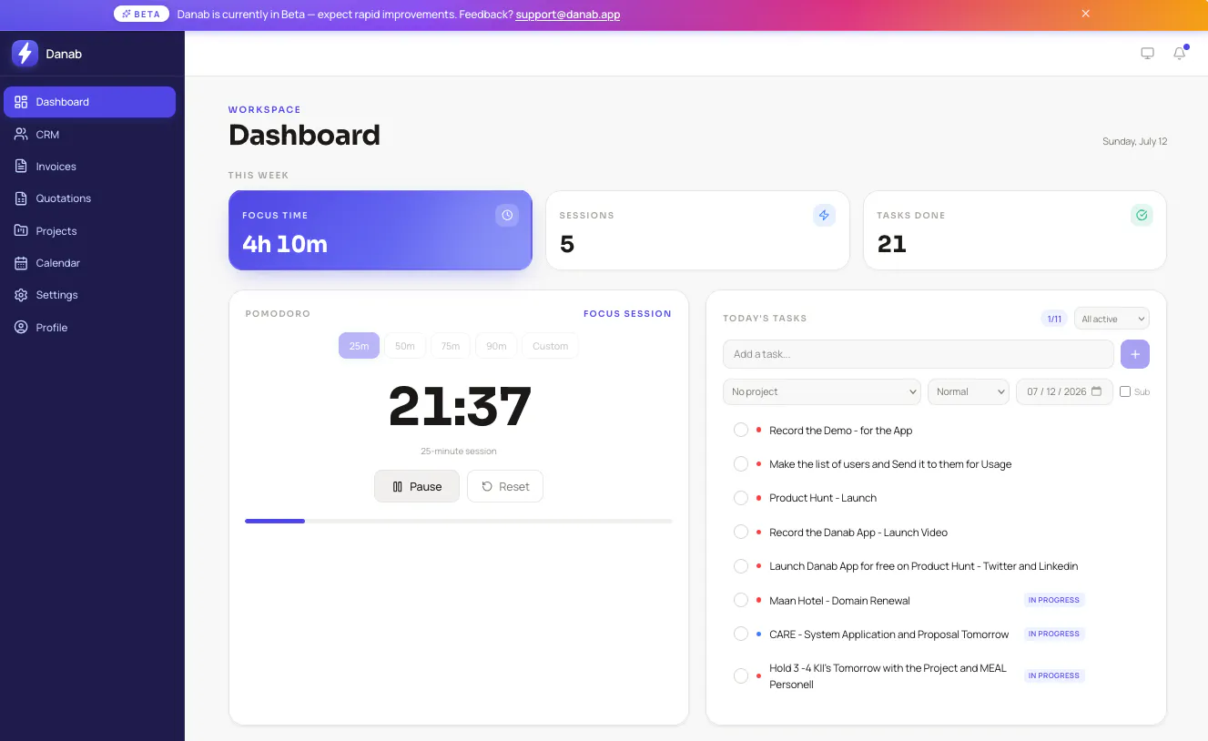Viewport: 1208px width, 741px height.
Task: Select the 25m session duration
Action: [359, 346]
